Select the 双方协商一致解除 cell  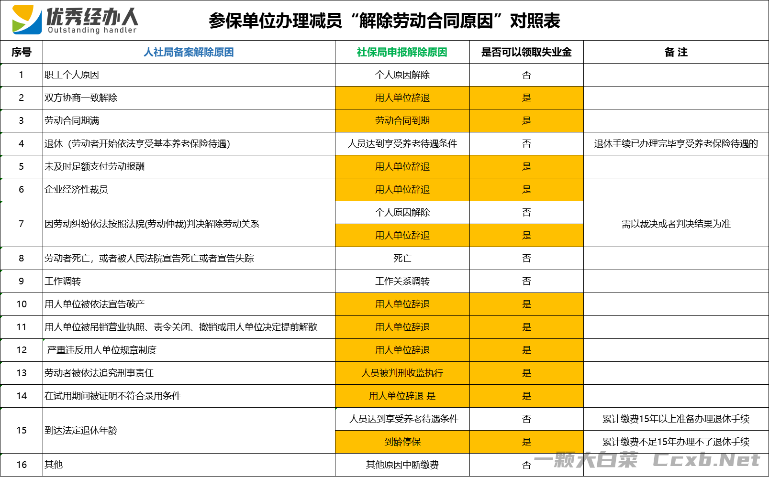81,98
